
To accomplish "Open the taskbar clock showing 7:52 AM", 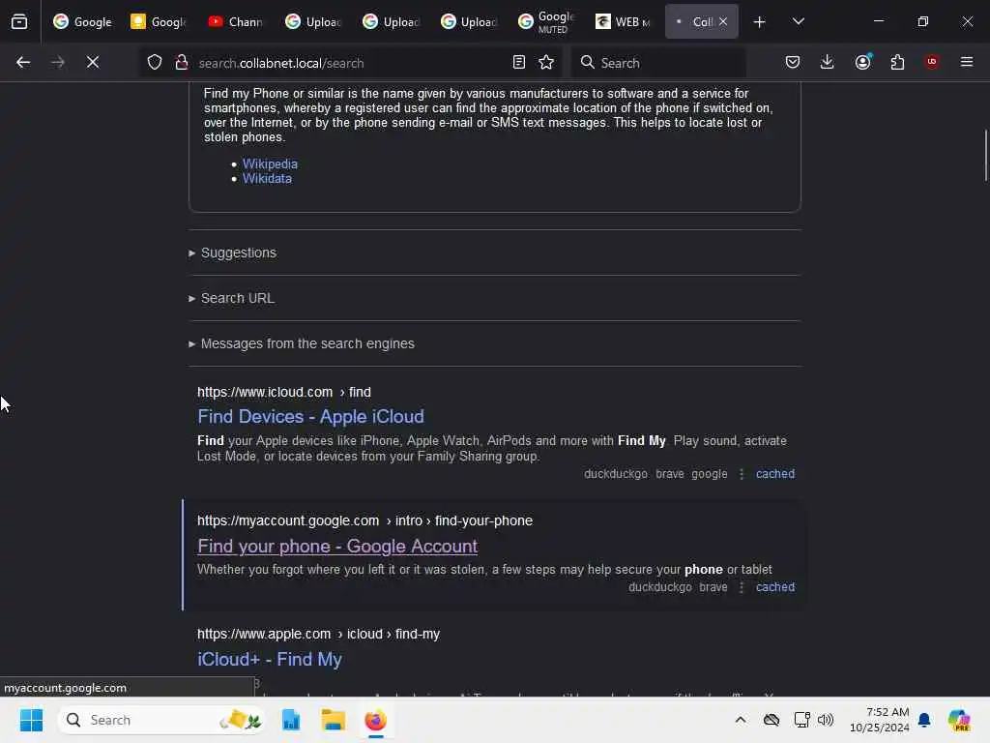I will (880, 720).
